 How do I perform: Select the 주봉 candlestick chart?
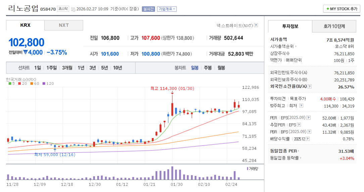point(208,68)
